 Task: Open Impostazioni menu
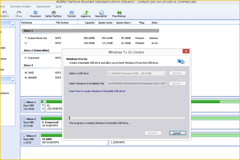point(44,7)
